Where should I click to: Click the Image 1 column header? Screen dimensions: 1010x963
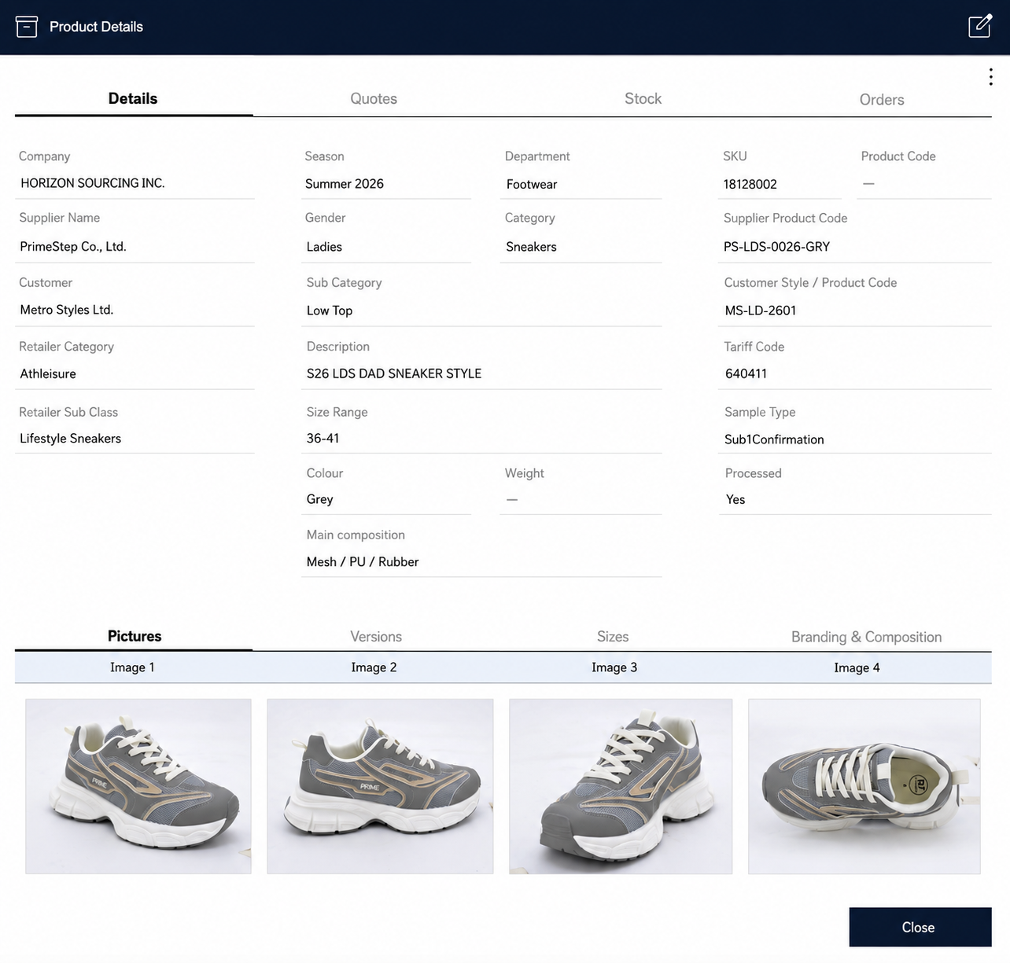[132, 667]
